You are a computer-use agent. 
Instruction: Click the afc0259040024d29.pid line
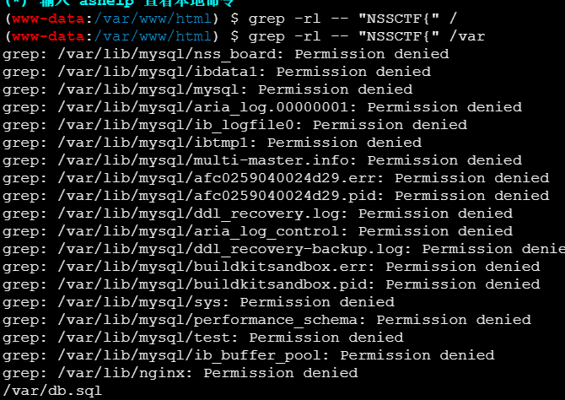pos(276,196)
